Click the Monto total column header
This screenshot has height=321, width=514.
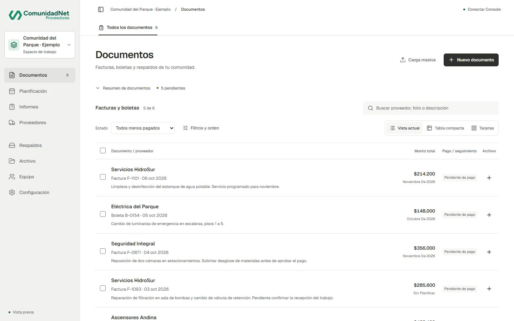click(x=425, y=151)
